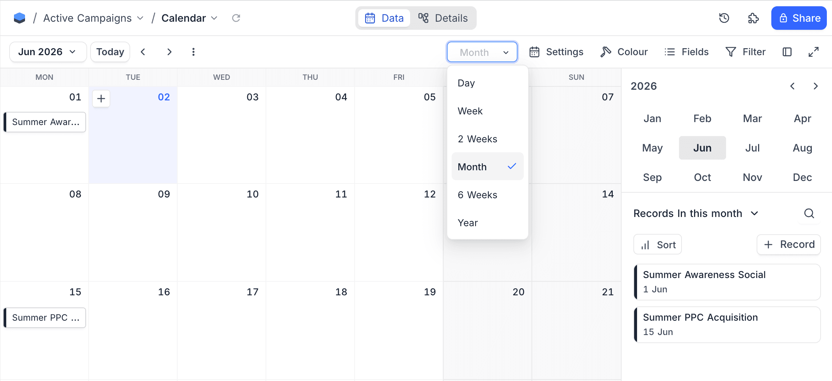Open Summer PPC event on June 15
The height and width of the screenshot is (381, 832).
tap(45, 318)
